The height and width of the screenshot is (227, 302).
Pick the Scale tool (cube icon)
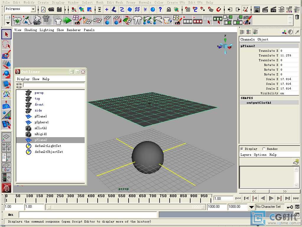point(6,84)
